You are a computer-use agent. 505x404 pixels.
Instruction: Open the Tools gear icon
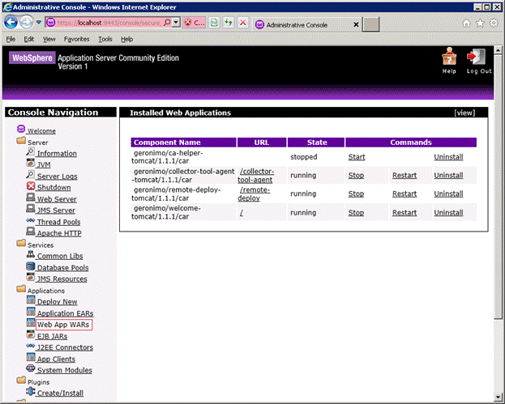point(494,23)
